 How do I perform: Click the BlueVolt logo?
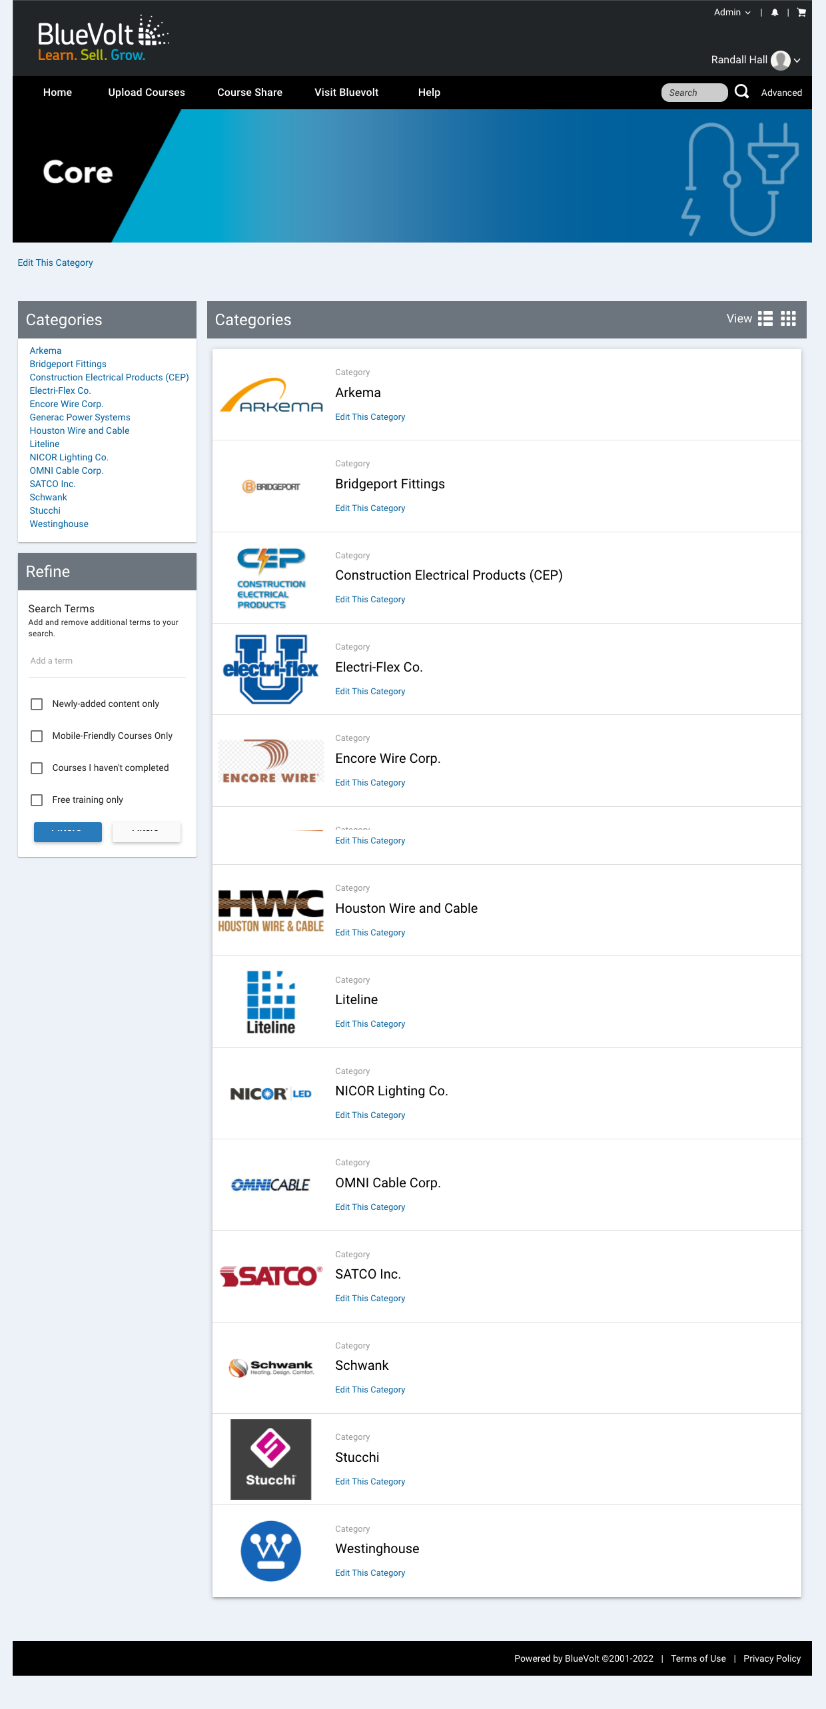[103, 39]
